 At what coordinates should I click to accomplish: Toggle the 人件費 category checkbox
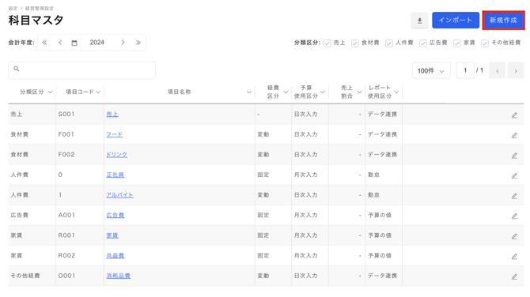tap(389, 43)
